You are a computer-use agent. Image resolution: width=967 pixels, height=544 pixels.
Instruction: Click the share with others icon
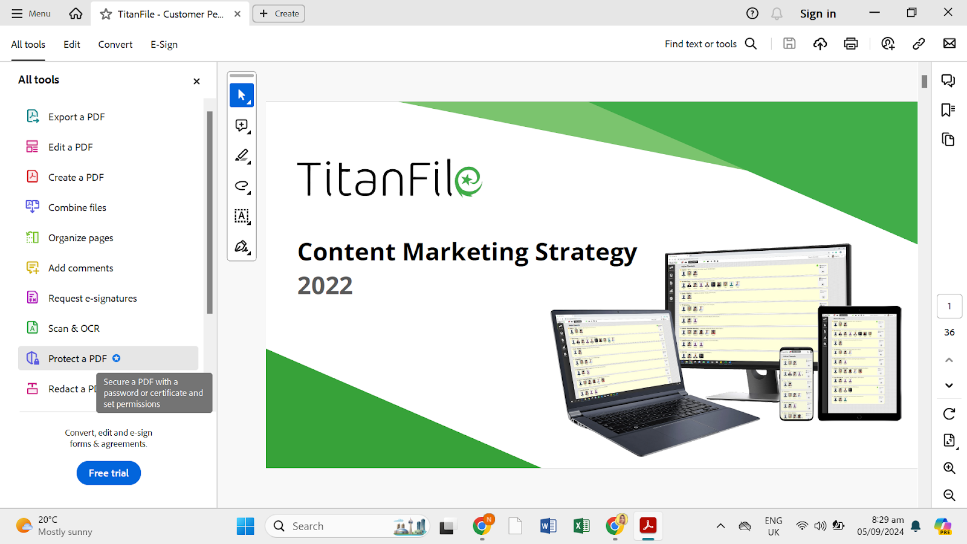888,44
